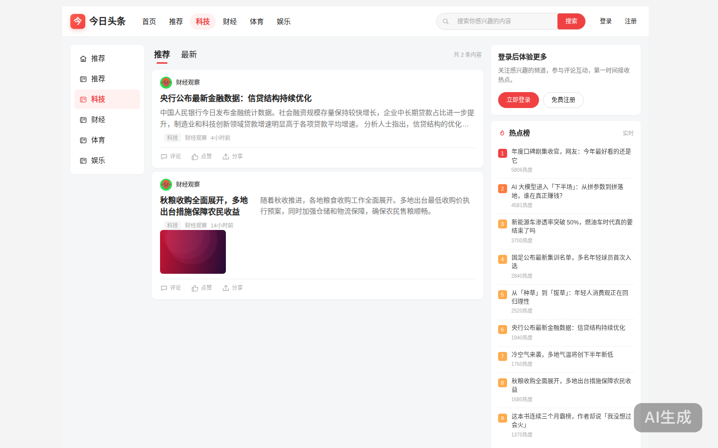The height and width of the screenshot is (448, 718).
Task: Like the 央行公布最新金融数据 article
Action: [x=202, y=156]
